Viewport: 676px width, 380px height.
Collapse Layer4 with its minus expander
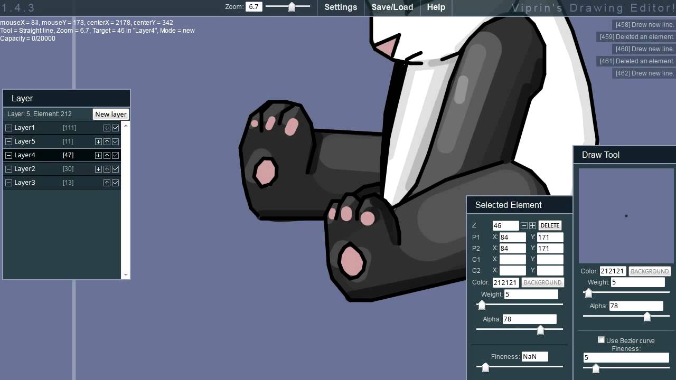pyautogui.click(x=8, y=155)
